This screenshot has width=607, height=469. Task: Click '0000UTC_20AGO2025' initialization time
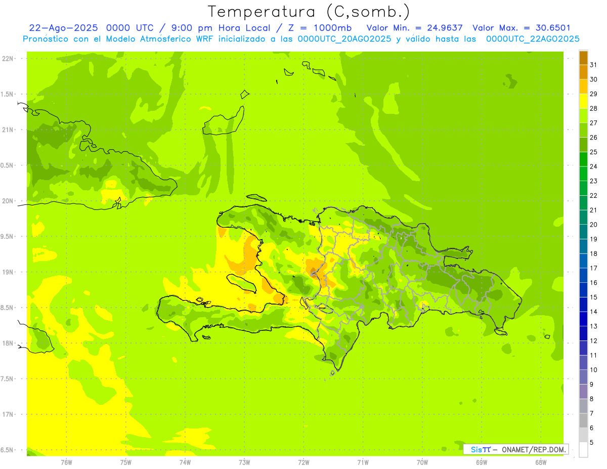[344, 39]
